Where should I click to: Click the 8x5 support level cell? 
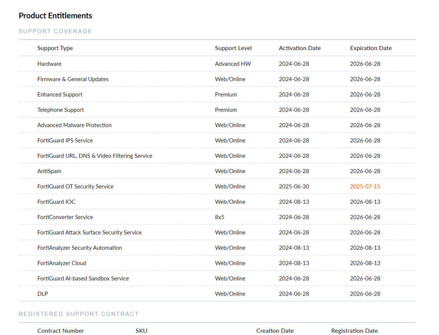[221, 217]
